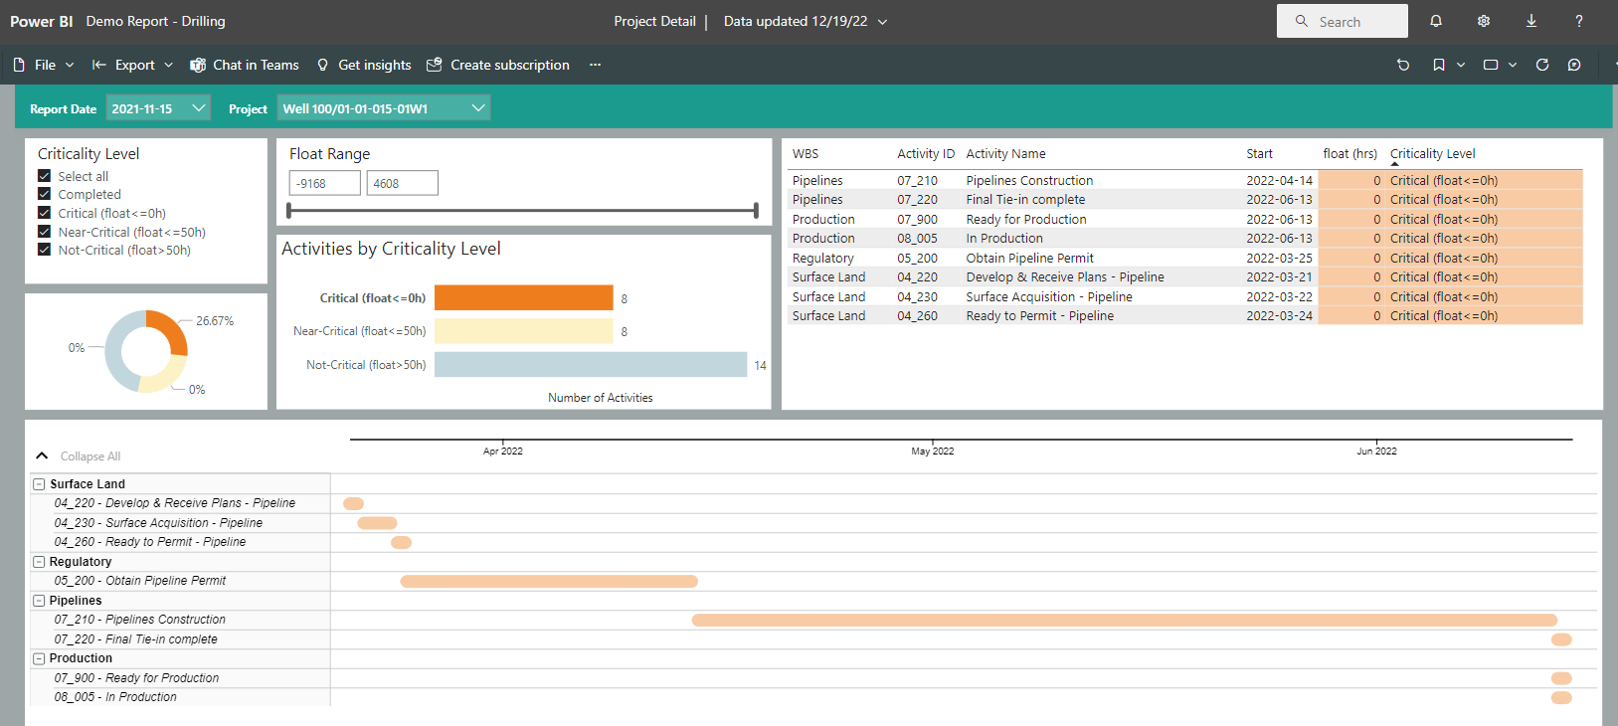Screen dimensions: 1618x726
Task: Click the refresh visuals icon
Action: tap(1542, 65)
